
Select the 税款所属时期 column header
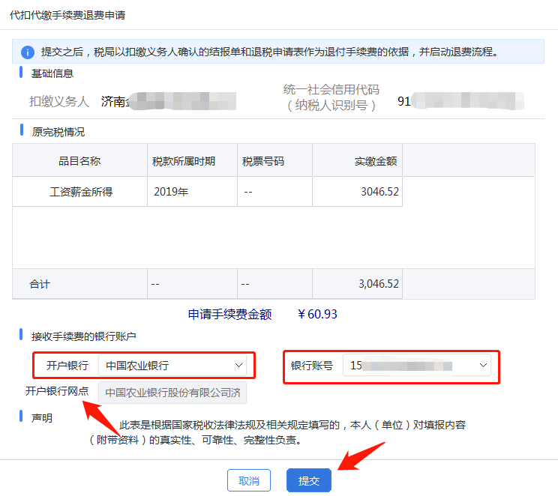[x=184, y=161]
